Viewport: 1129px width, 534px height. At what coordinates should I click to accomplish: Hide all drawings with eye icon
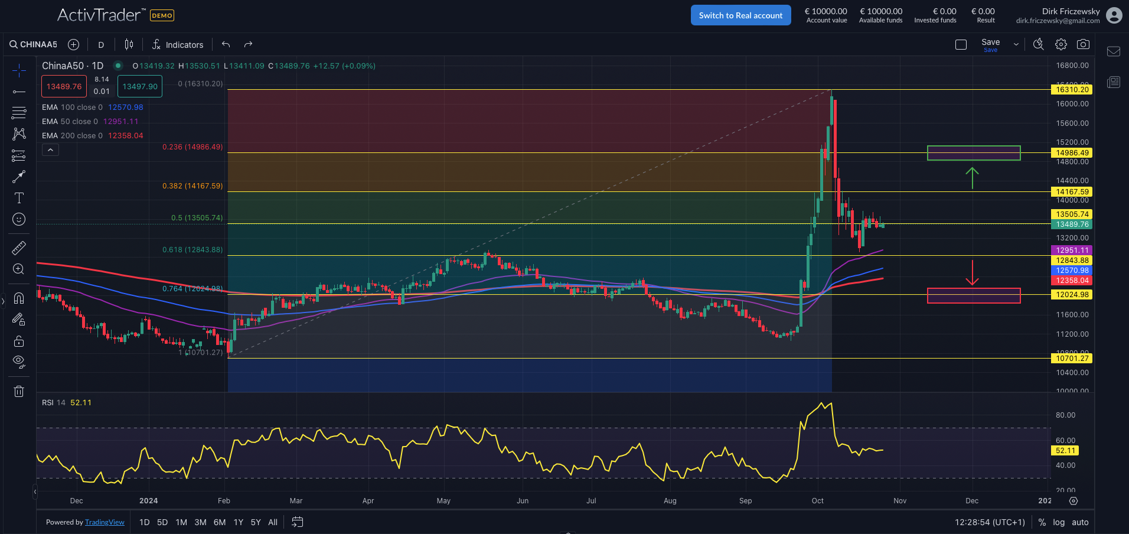click(x=19, y=362)
